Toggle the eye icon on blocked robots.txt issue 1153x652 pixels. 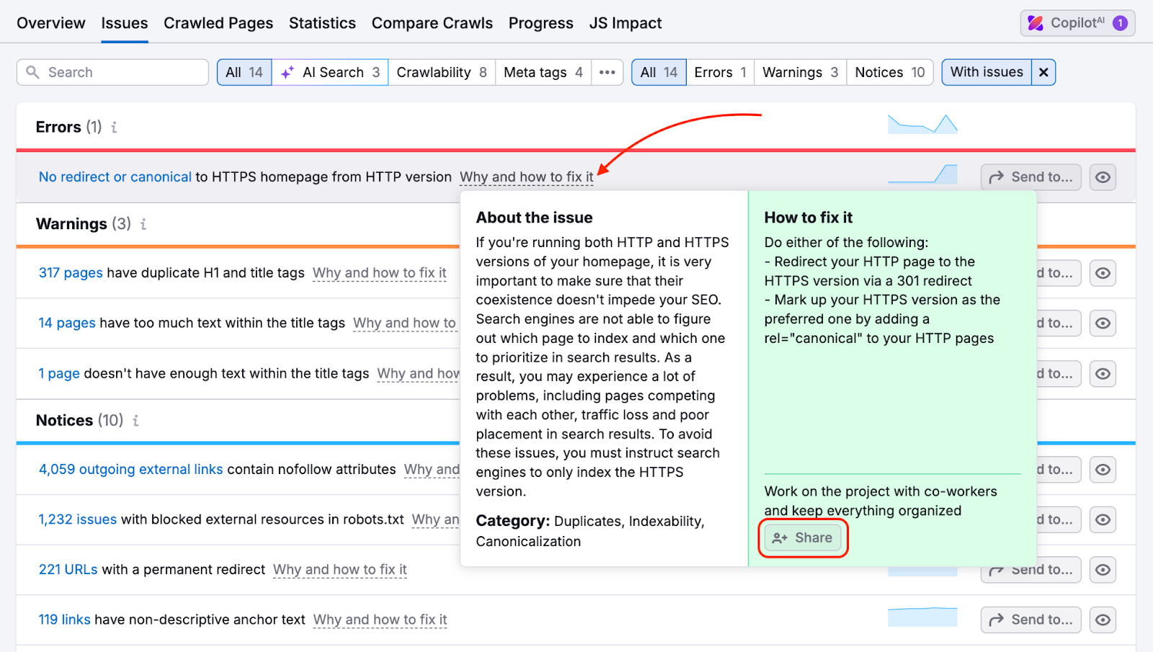tap(1103, 519)
